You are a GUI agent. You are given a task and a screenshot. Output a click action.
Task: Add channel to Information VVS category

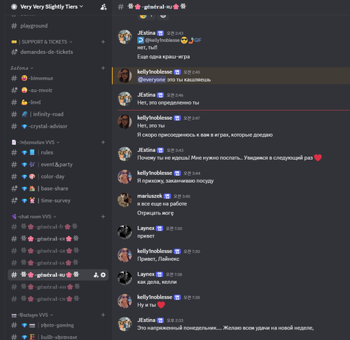pyautogui.click(x=103, y=142)
